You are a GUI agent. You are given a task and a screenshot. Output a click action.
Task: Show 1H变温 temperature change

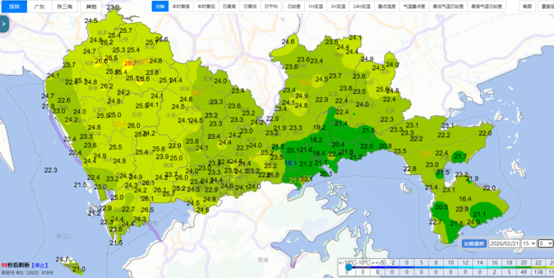(x=316, y=6)
